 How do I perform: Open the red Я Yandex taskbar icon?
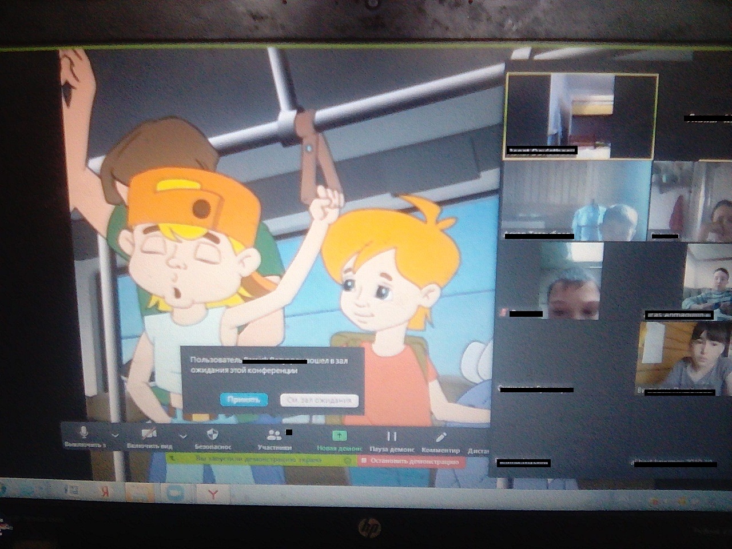(x=105, y=492)
